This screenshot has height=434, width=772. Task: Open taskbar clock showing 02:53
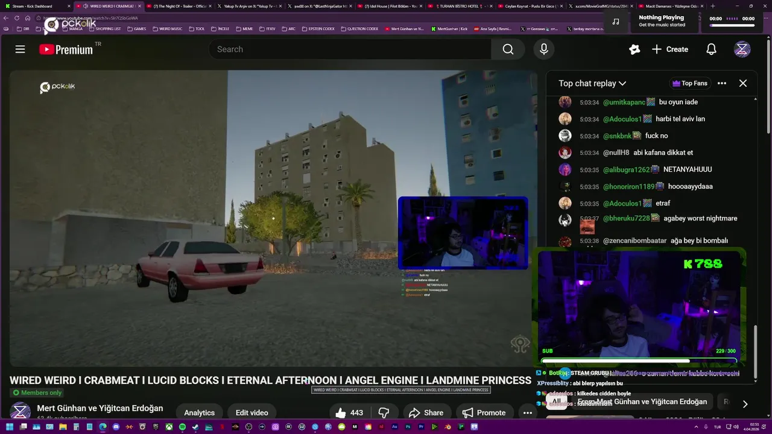click(x=751, y=427)
